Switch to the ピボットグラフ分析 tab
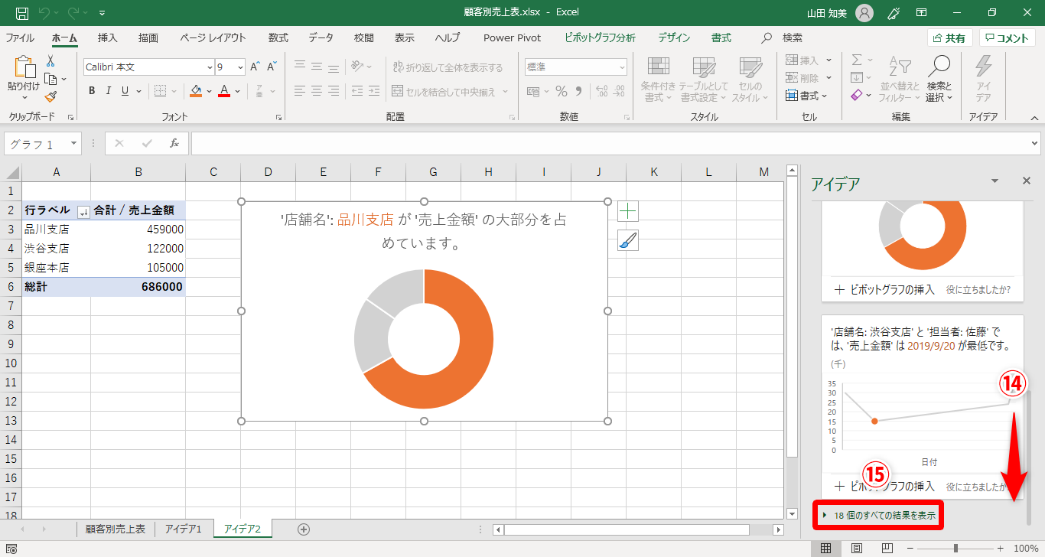Screen dimensions: 1045x557 point(600,37)
